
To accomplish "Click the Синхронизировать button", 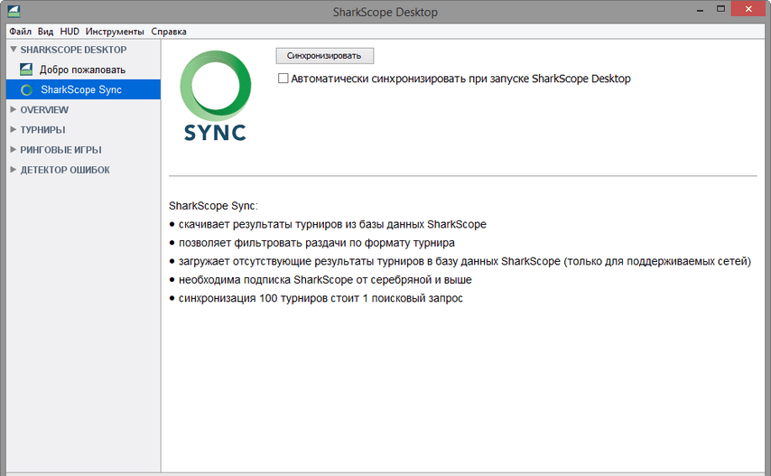I will click(324, 56).
